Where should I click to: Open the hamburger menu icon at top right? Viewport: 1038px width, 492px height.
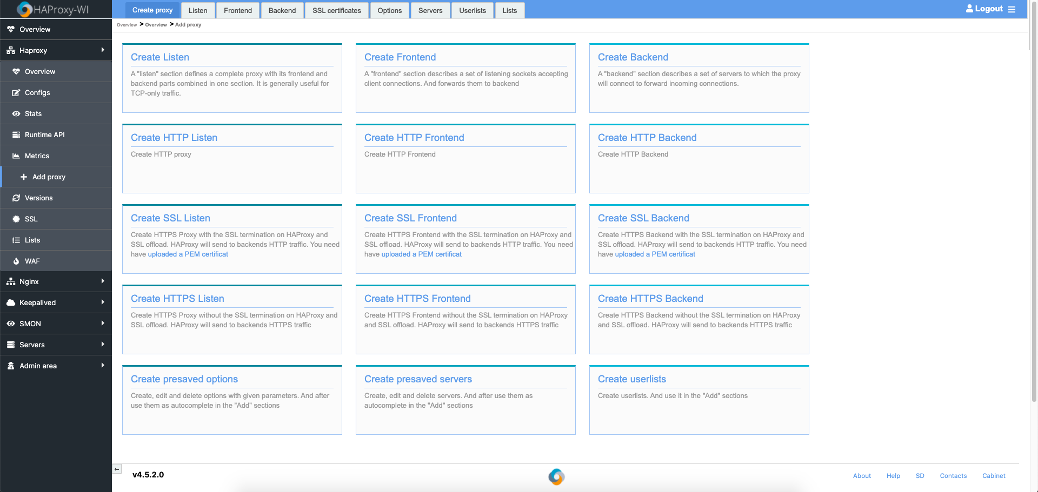pos(1012,9)
